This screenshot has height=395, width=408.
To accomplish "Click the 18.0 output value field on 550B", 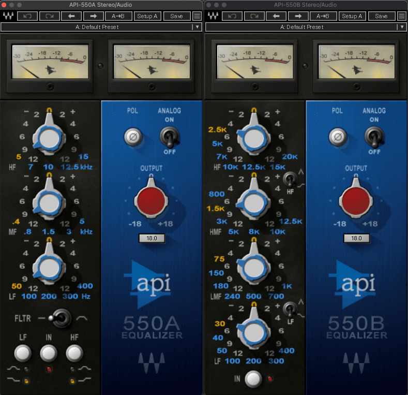I will click(x=356, y=238).
